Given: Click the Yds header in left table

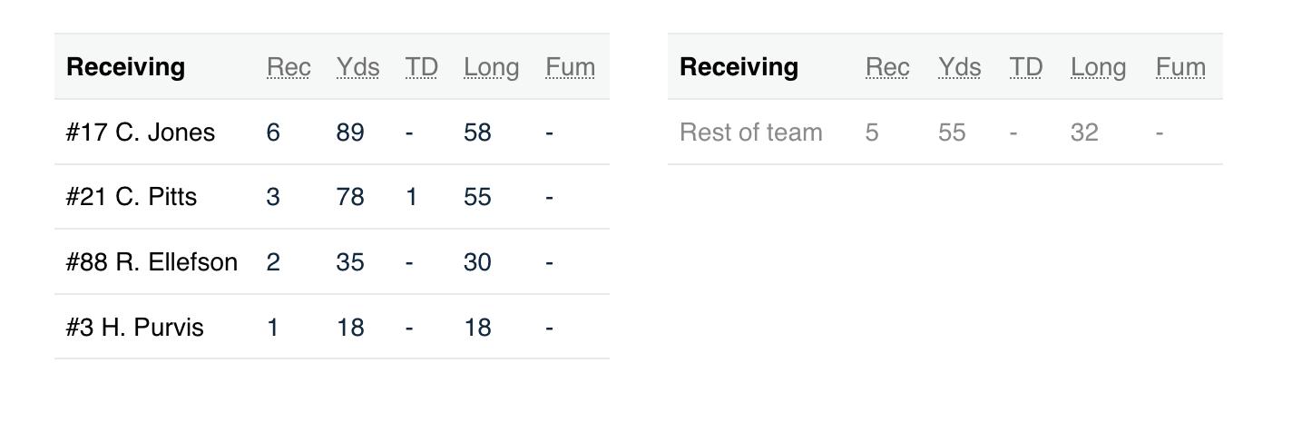Looking at the screenshot, I should coord(357,67).
